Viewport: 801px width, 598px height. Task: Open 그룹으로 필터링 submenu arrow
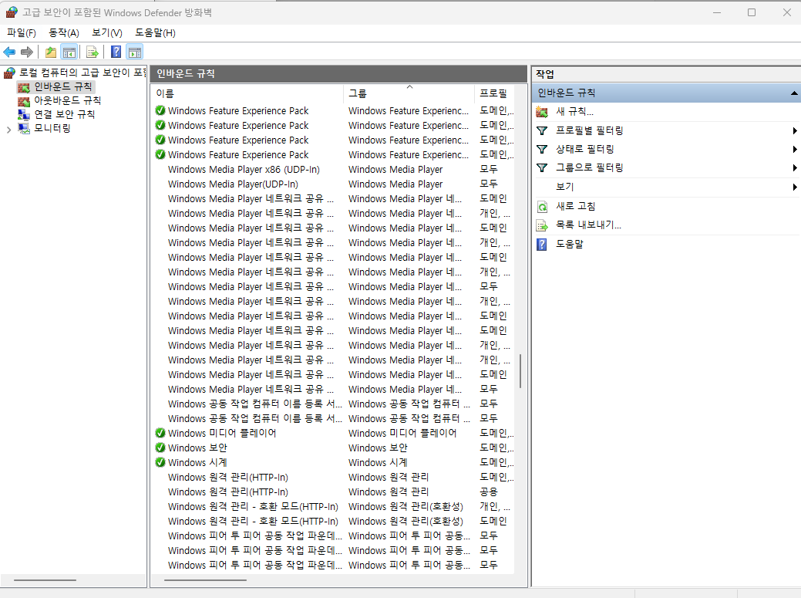coord(794,167)
